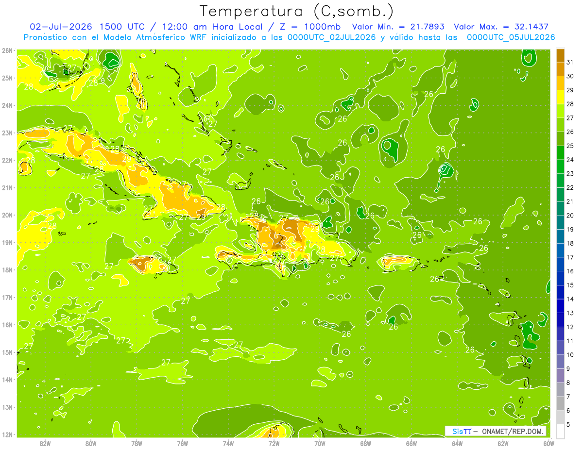583x450 pixels.
Task: Click the legend value label "20"
Action: pyautogui.click(x=570, y=216)
